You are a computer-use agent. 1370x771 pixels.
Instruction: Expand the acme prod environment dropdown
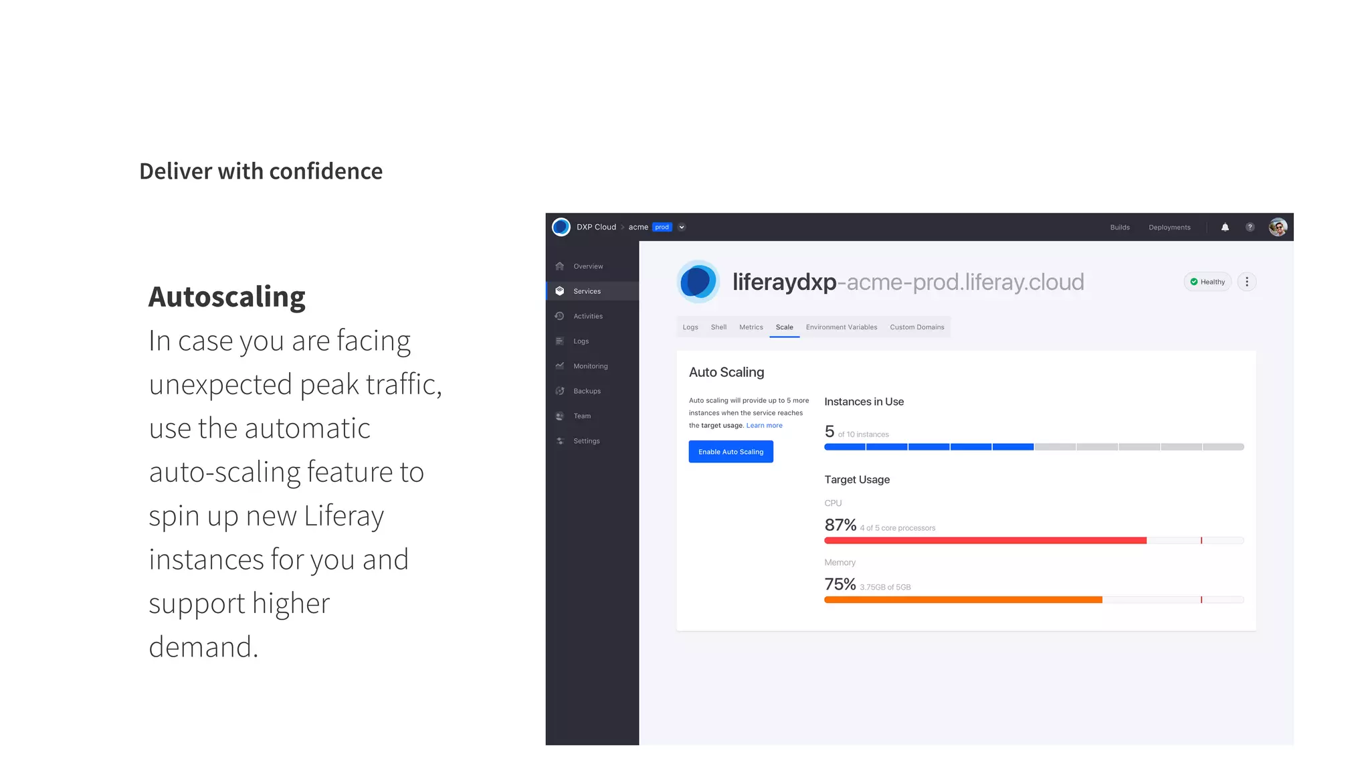tap(682, 227)
